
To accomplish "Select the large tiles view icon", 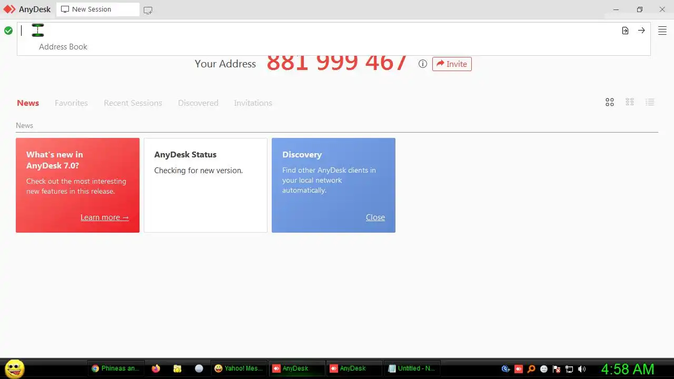I will pos(610,102).
